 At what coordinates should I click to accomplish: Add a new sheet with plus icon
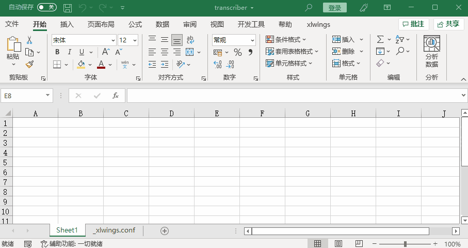tap(165, 230)
